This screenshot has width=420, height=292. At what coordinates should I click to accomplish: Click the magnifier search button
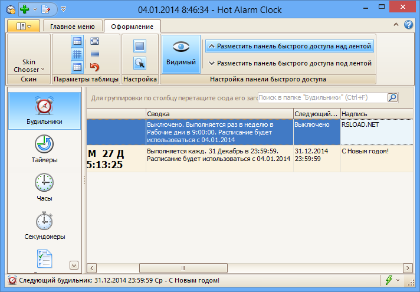pos(392,97)
